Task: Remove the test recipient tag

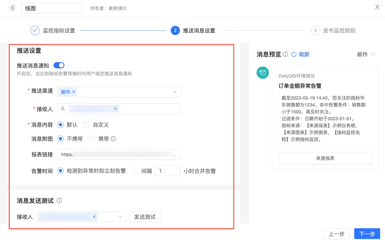Action: [94, 217]
